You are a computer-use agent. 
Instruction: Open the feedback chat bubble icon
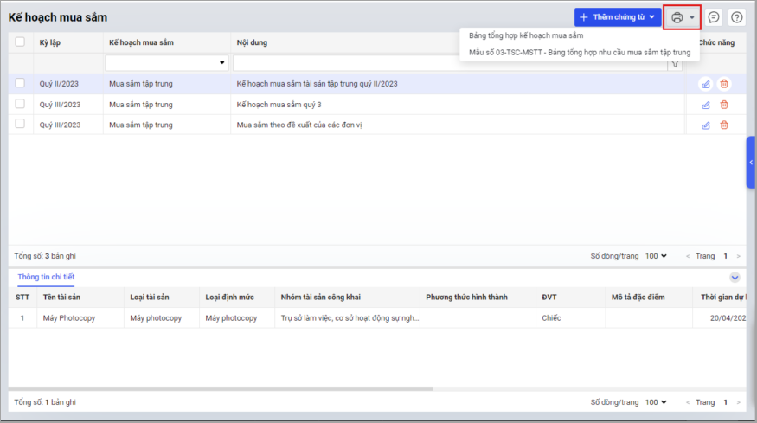coord(714,17)
